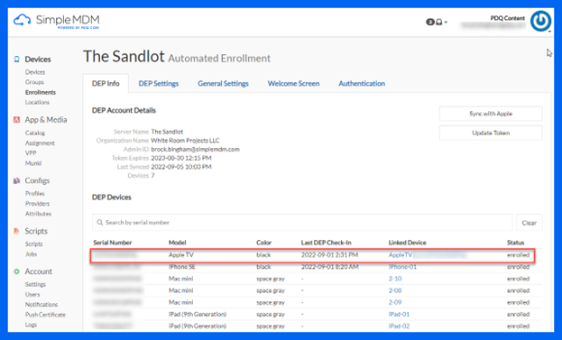The height and width of the screenshot is (340, 562).
Task: Click Status column header
Action: (x=515, y=243)
